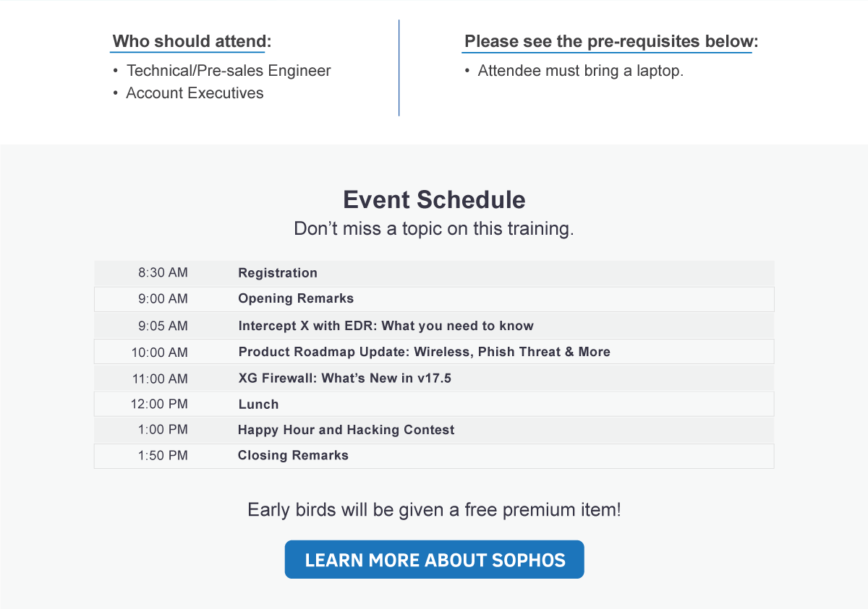Click Happy Hour and Hacking Contest entry
The image size is (868, 609).
pyautogui.click(x=346, y=430)
